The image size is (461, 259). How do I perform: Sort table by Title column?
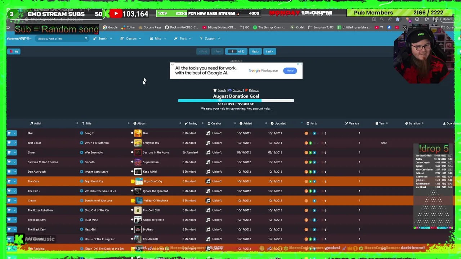pyautogui.click(x=86, y=123)
